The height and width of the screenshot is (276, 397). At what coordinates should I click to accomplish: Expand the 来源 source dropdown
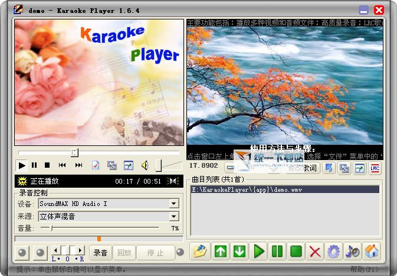173,217
